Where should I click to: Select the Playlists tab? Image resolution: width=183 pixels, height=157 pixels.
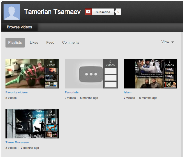coord(15,42)
